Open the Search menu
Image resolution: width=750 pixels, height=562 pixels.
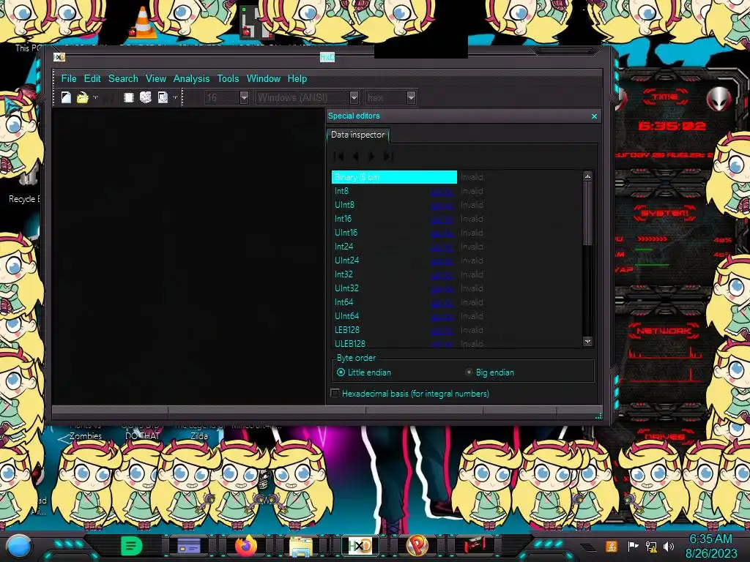[x=123, y=78]
